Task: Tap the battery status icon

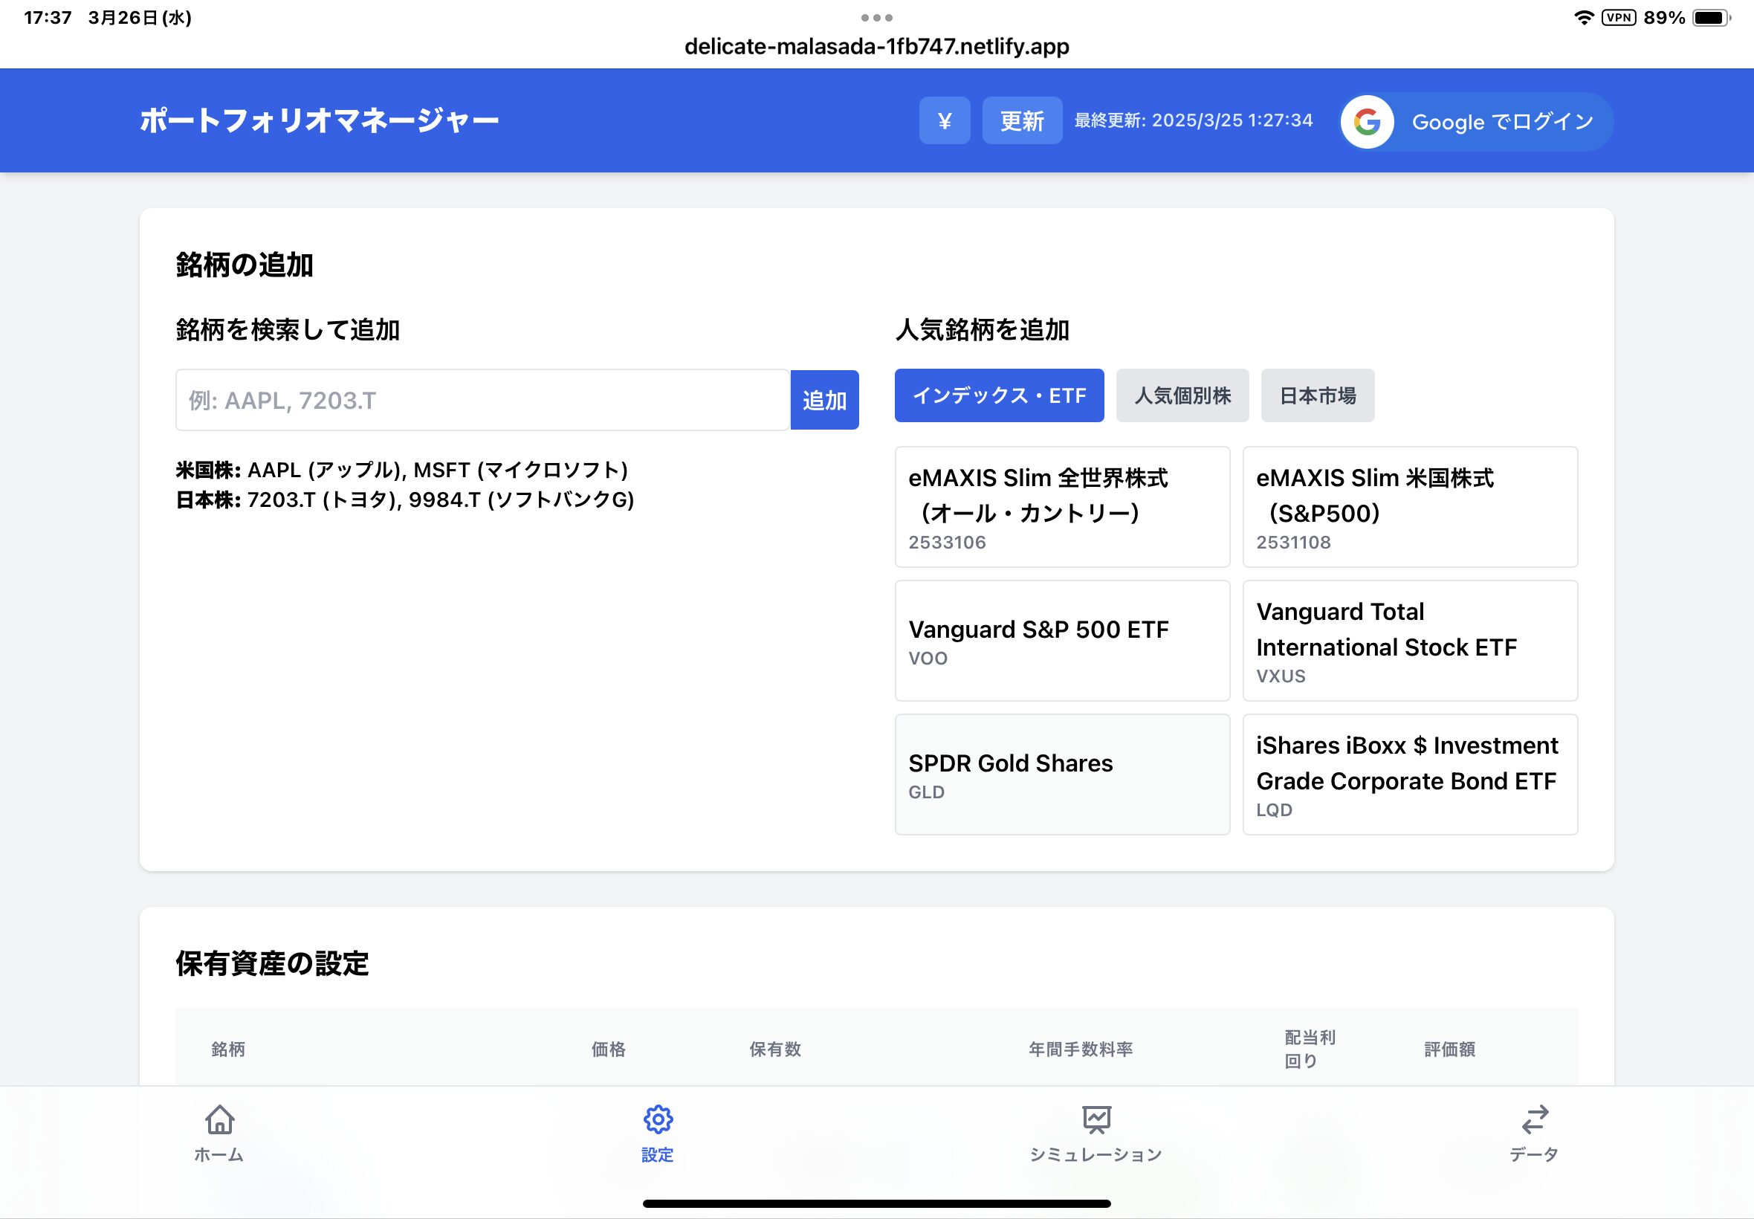Action: [1711, 18]
